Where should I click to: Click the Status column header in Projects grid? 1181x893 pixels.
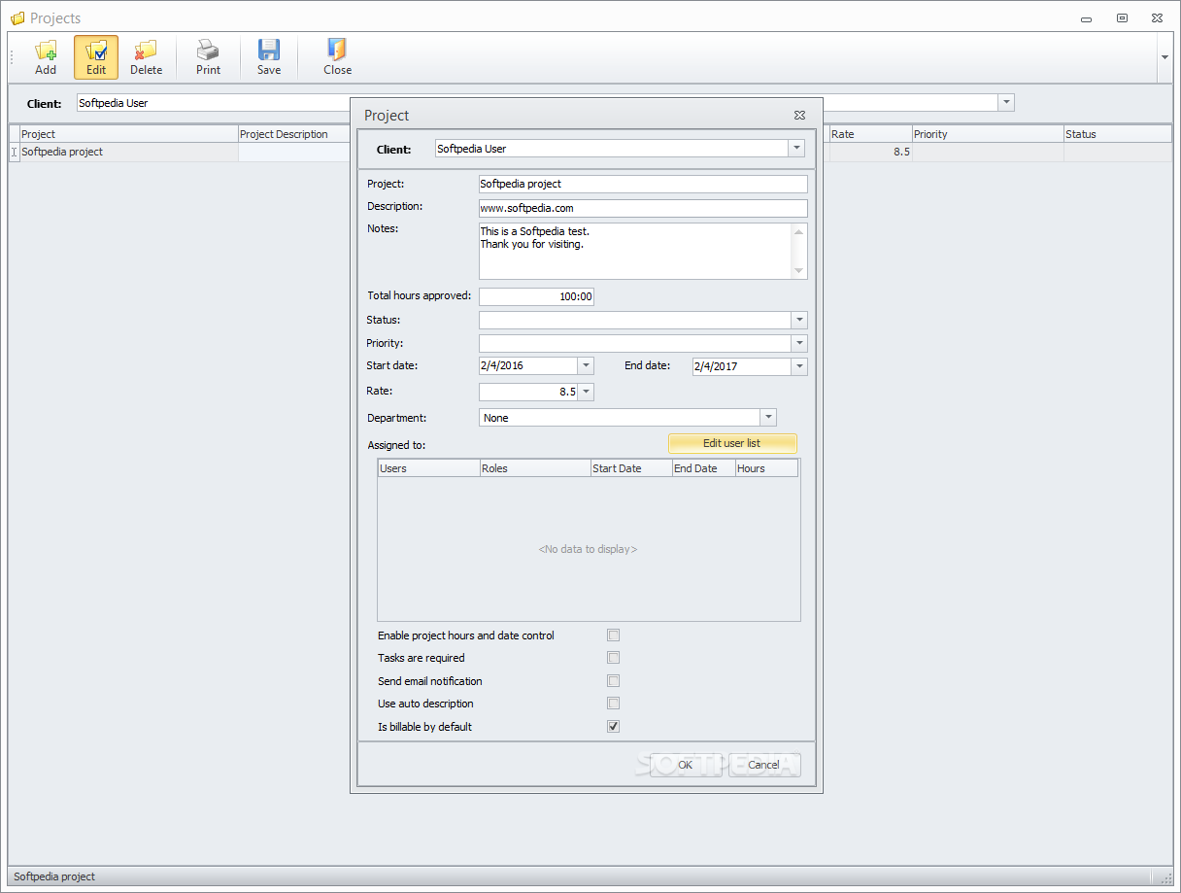click(1118, 134)
